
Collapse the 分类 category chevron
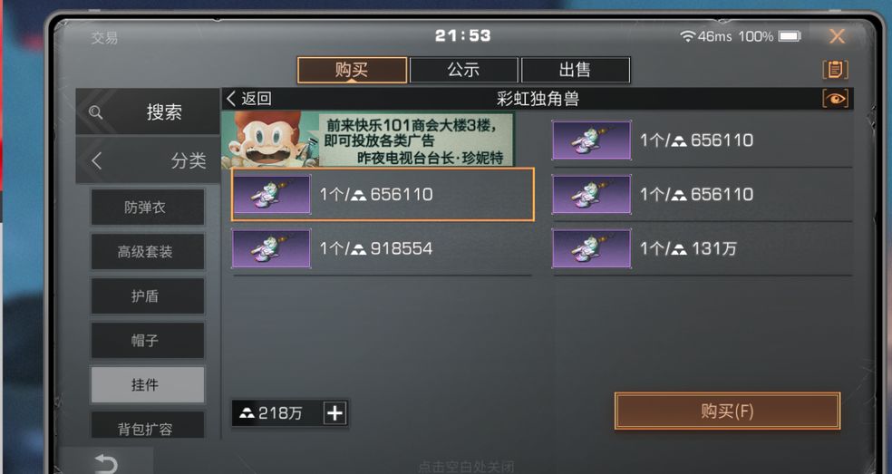pos(97,160)
